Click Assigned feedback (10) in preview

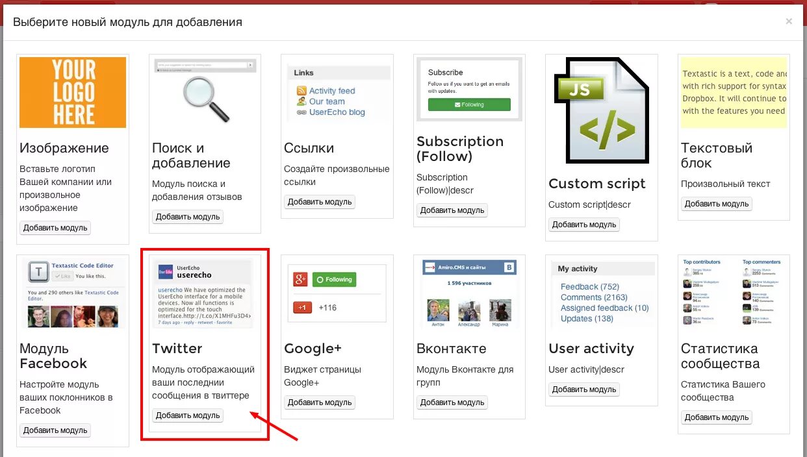[x=605, y=308]
